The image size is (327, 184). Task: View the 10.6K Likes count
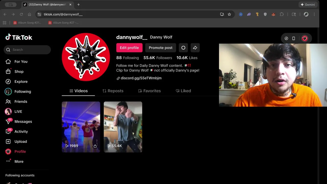187,58
